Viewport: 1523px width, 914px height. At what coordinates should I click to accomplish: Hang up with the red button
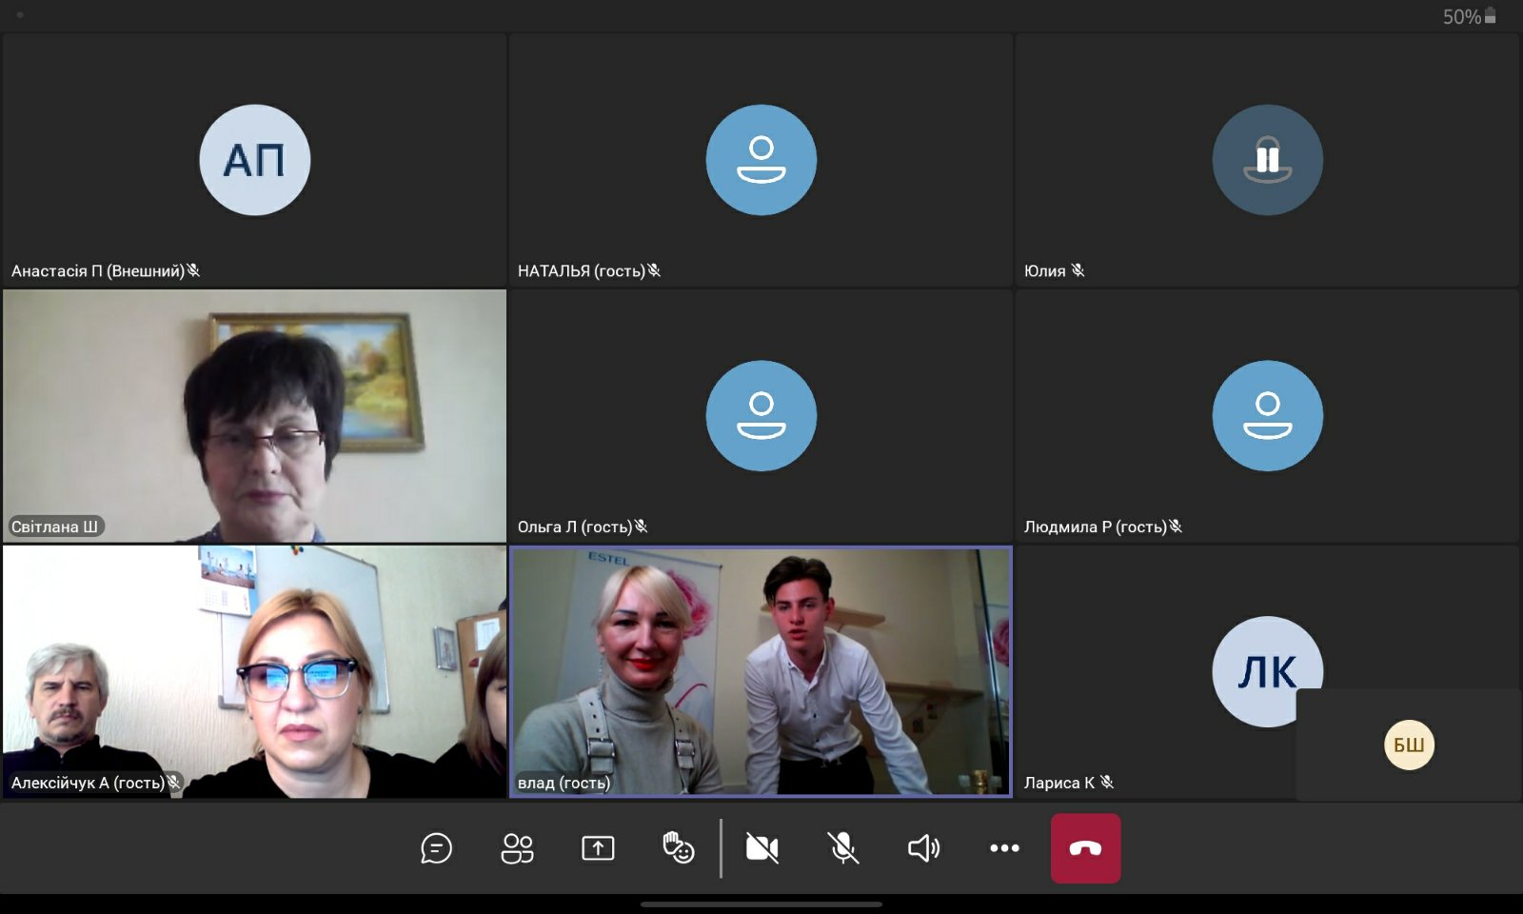tap(1085, 847)
